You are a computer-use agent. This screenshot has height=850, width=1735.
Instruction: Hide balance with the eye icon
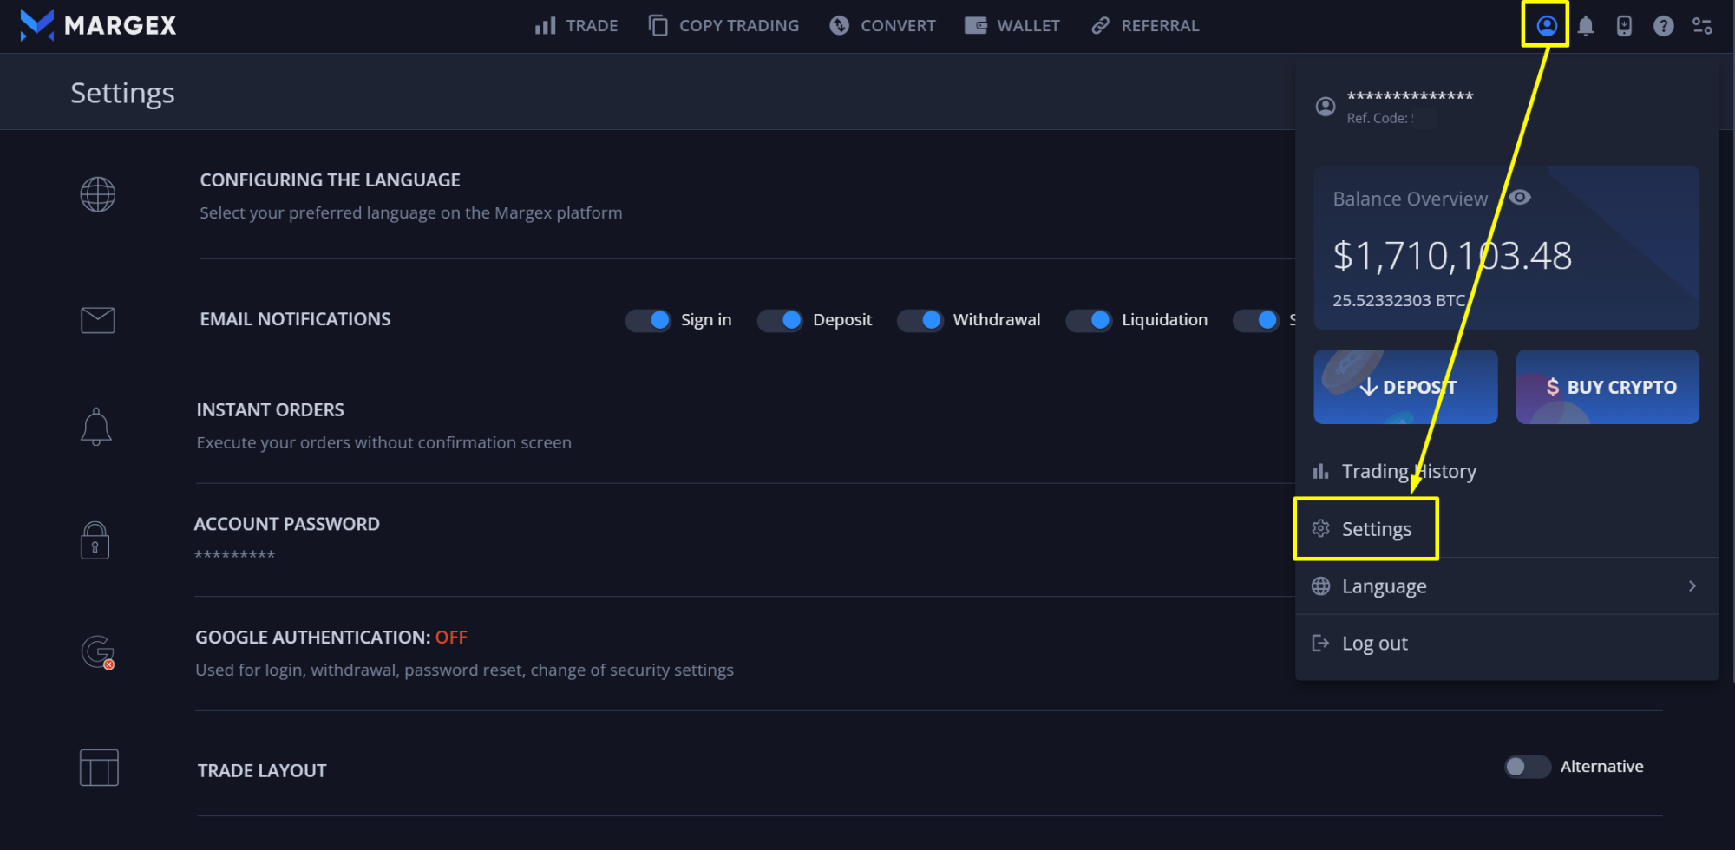tap(1520, 198)
